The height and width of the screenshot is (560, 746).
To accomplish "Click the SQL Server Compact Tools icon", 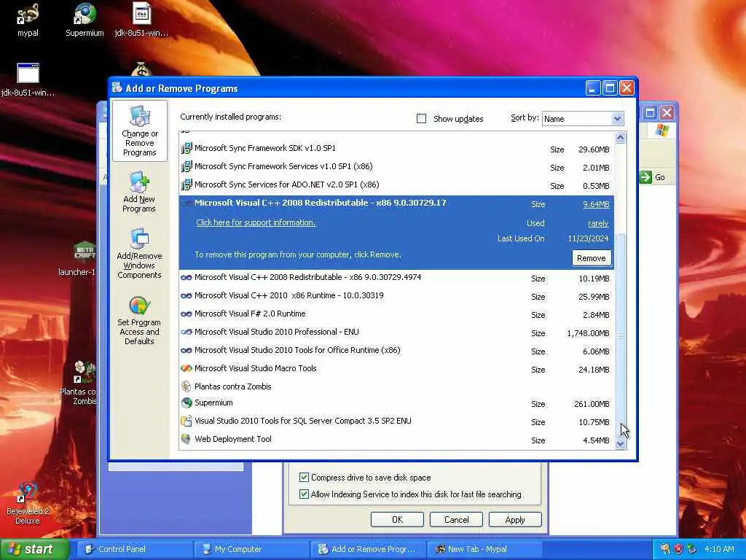I will [186, 421].
